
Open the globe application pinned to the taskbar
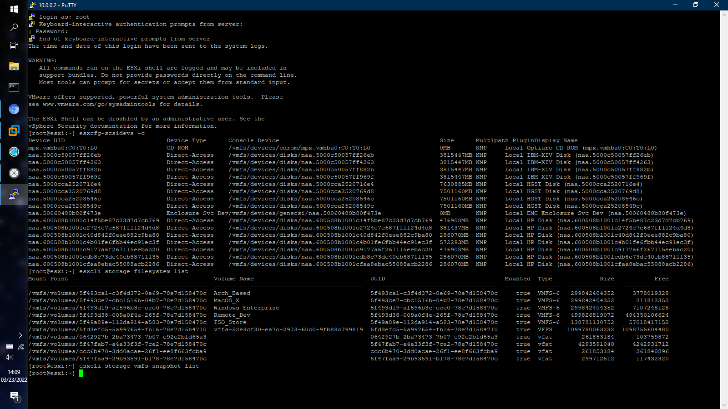(x=14, y=151)
